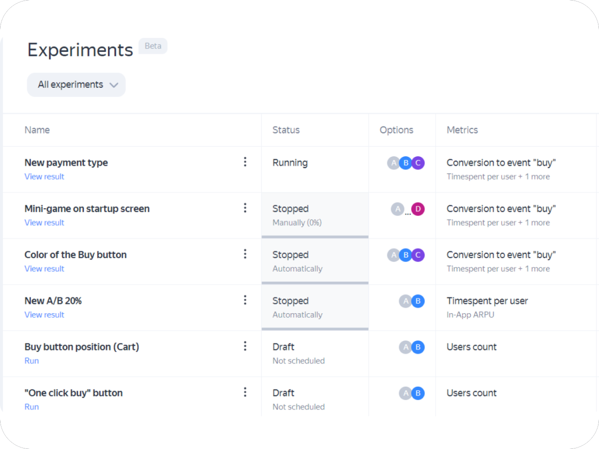Run the Buy button position (Cart) experiment
The height and width of the screenshot is (449, 599).
[x=32, y=361]
